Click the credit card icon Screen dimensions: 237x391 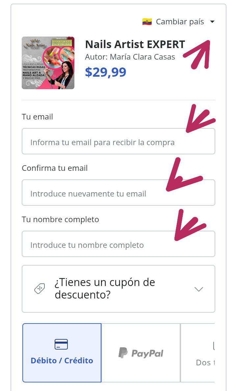61,344
